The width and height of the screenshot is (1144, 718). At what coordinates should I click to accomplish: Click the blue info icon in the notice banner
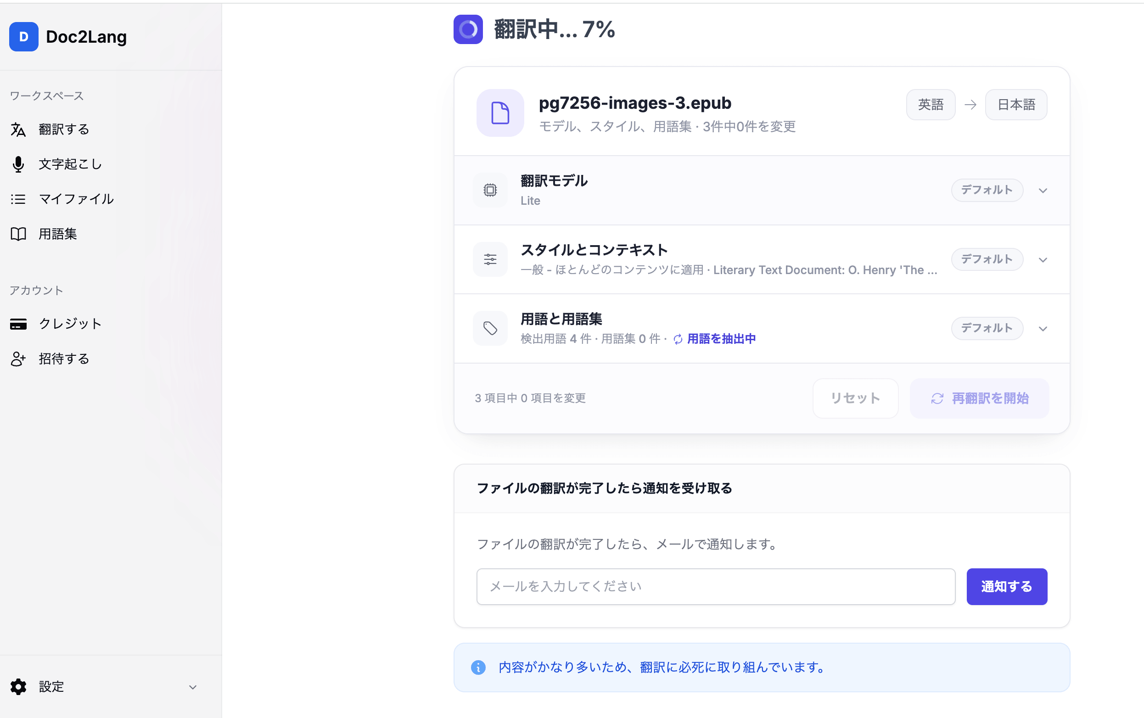(478, 667)
